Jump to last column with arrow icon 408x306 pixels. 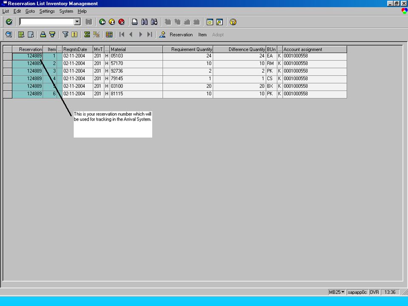(x=150, y=34)
